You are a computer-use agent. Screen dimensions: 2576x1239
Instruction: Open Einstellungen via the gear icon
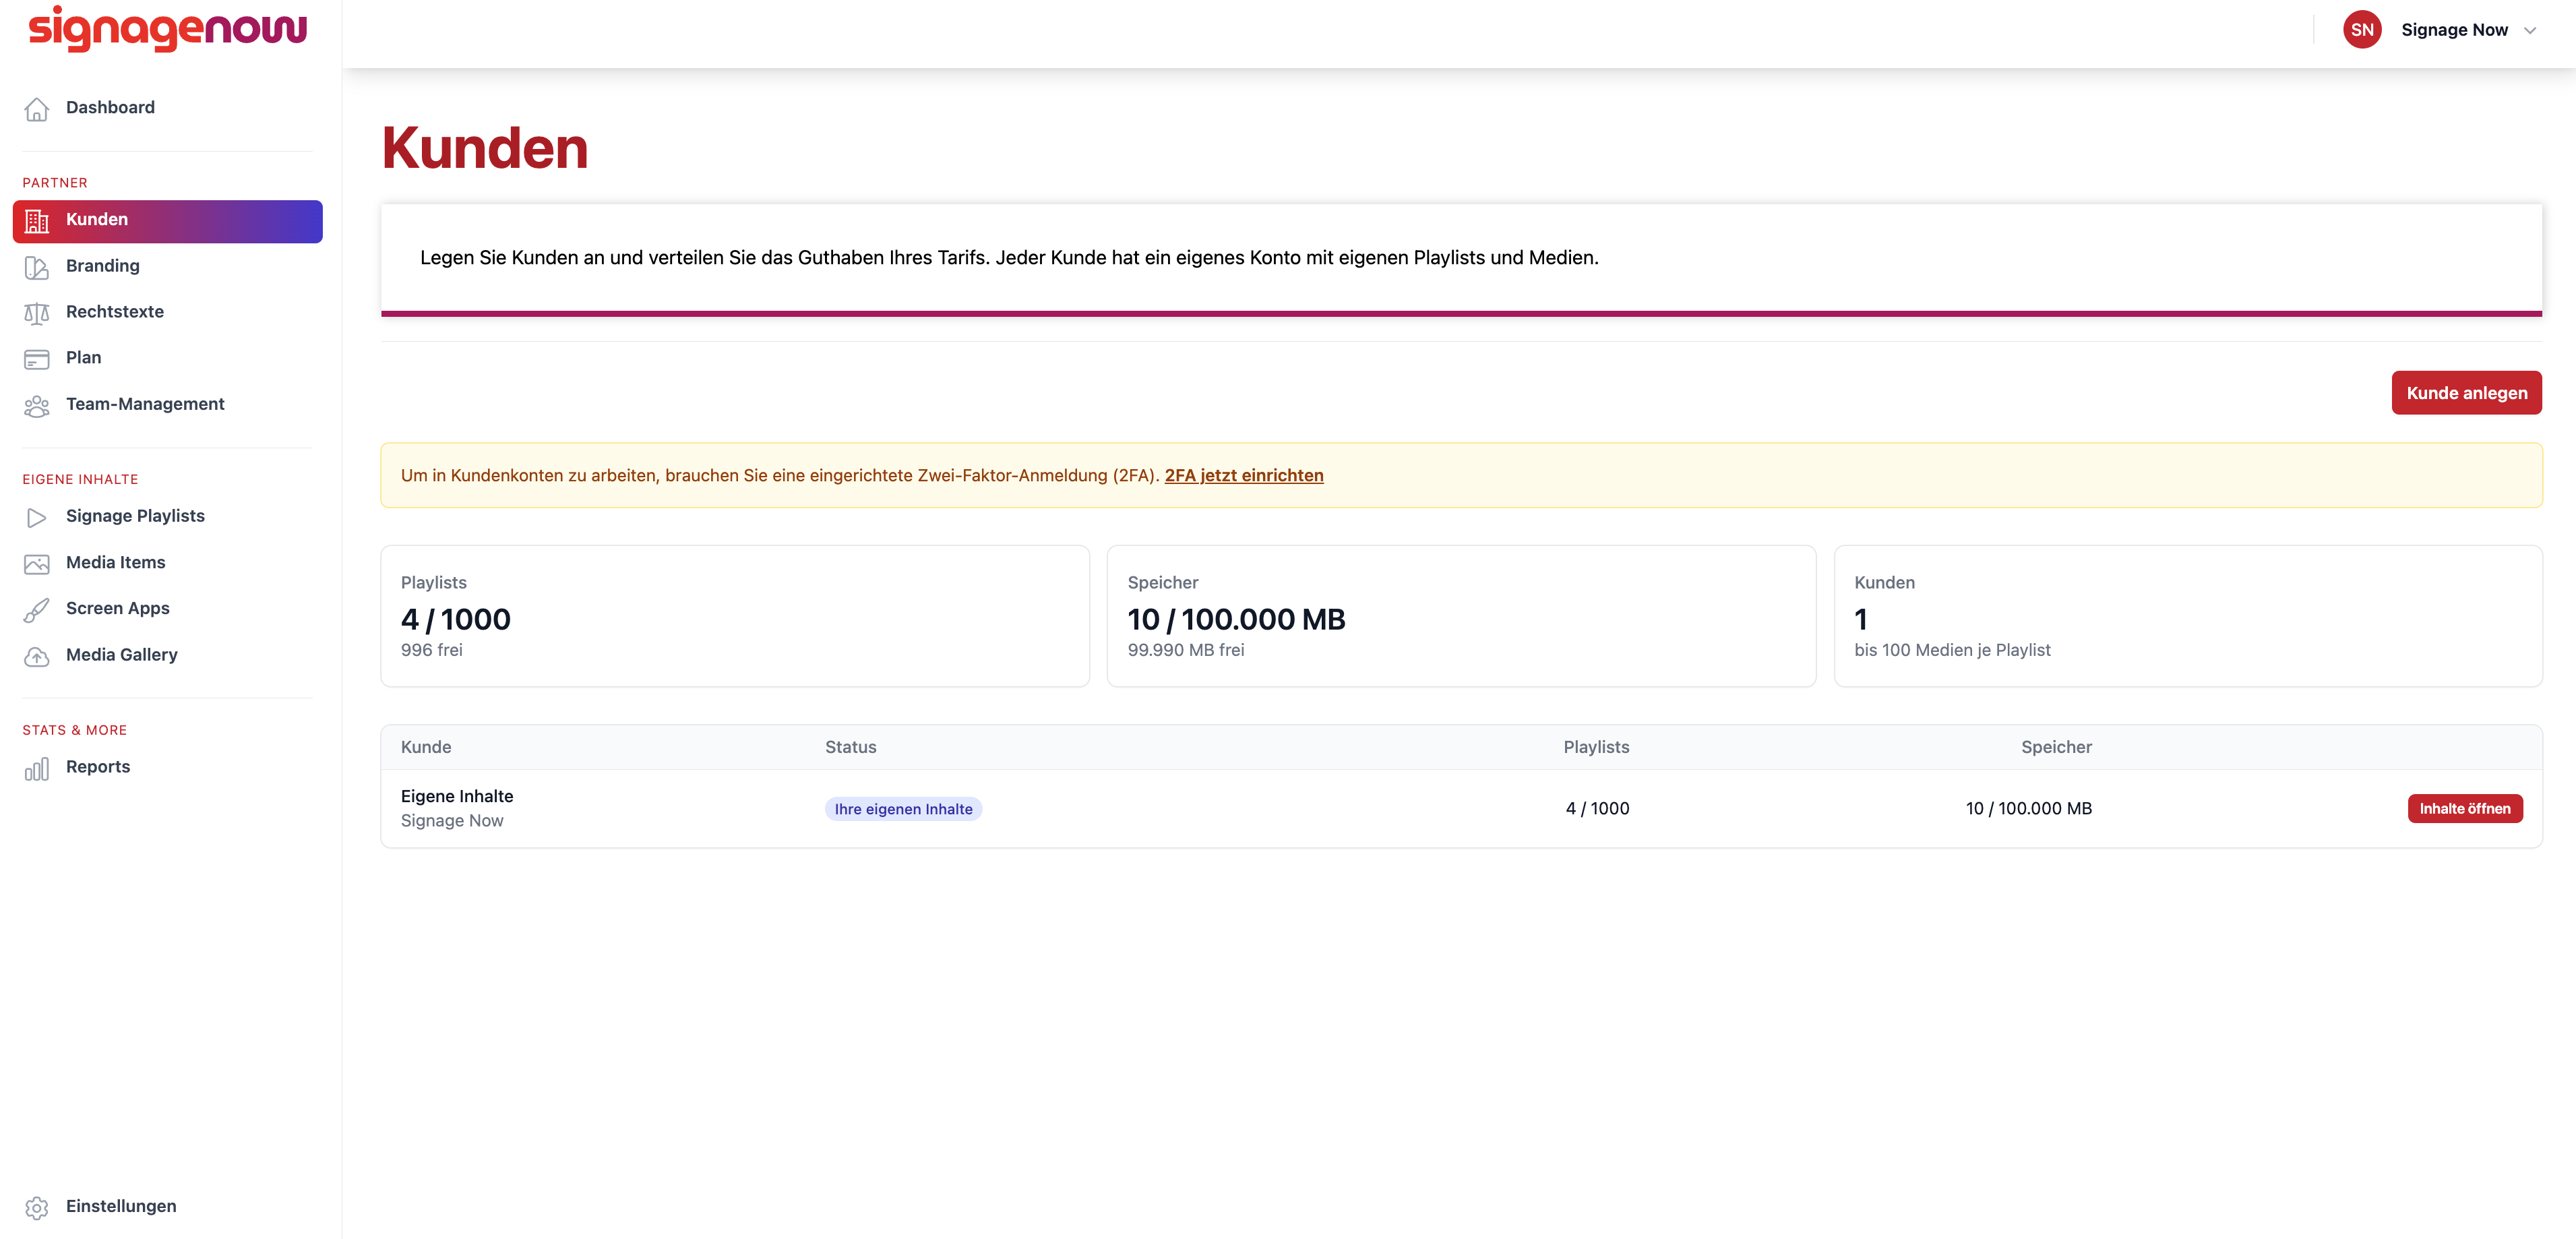37,1207
